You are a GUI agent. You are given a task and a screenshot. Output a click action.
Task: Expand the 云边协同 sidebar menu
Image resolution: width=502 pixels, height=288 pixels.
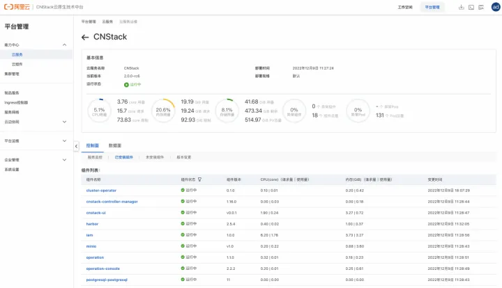pos(64,122)
